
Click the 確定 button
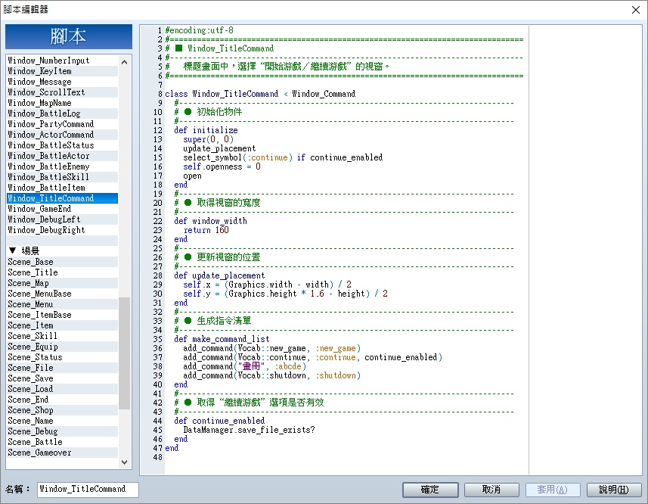pos(430,490)
